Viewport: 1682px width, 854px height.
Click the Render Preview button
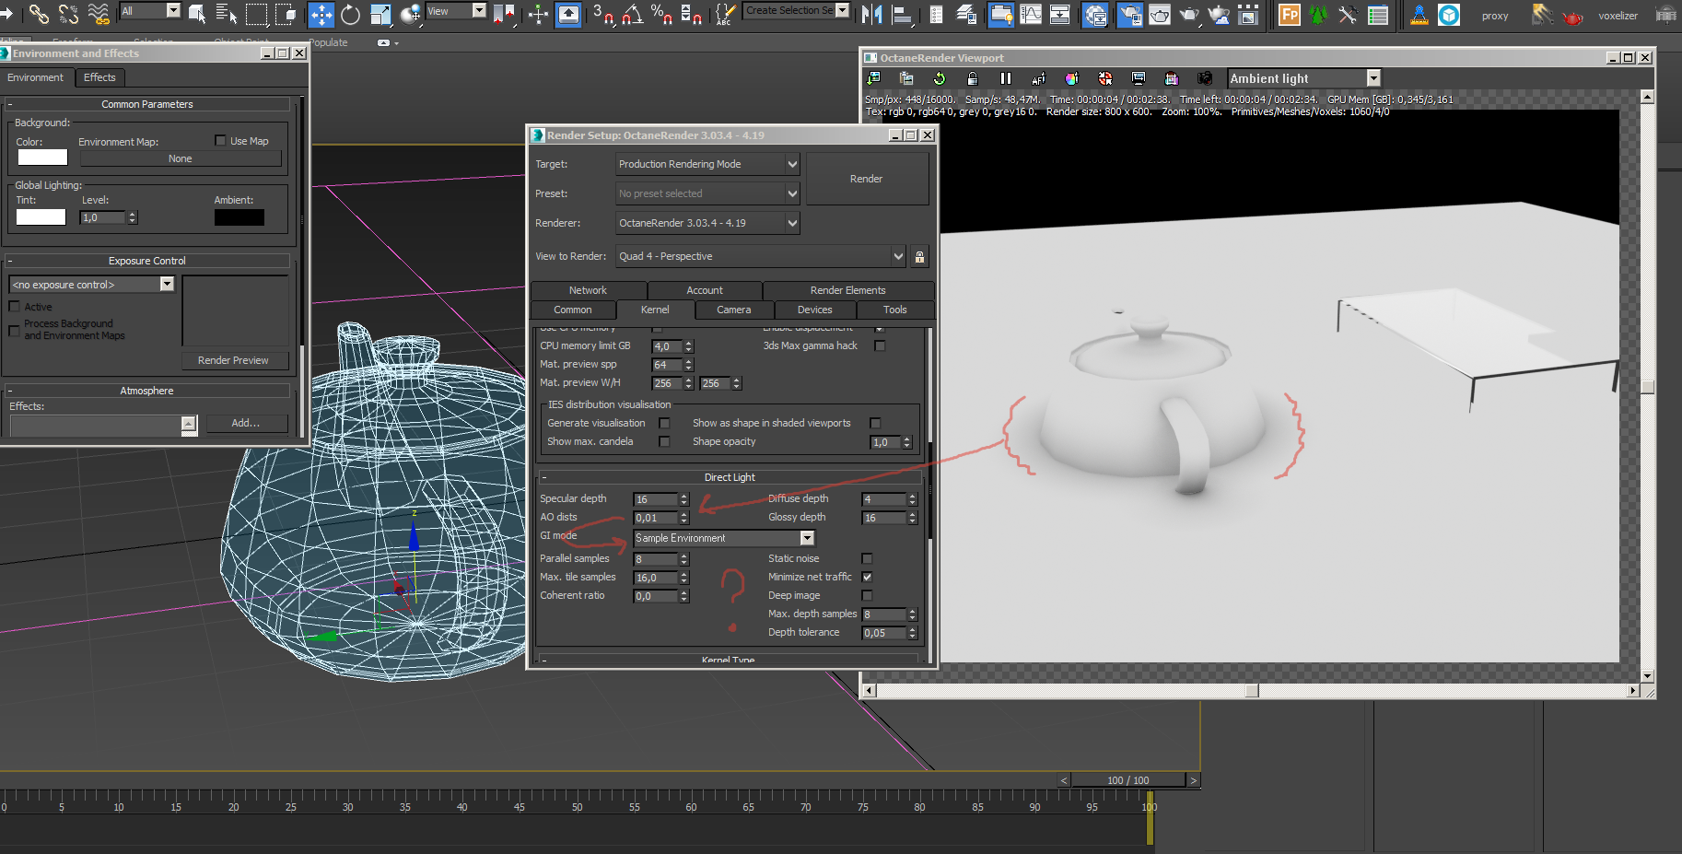tap(233, 360)
